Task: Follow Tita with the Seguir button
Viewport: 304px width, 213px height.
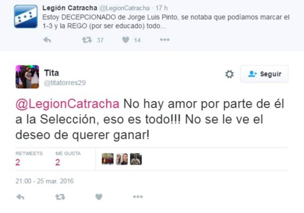Action: click(x=264, y=74)
